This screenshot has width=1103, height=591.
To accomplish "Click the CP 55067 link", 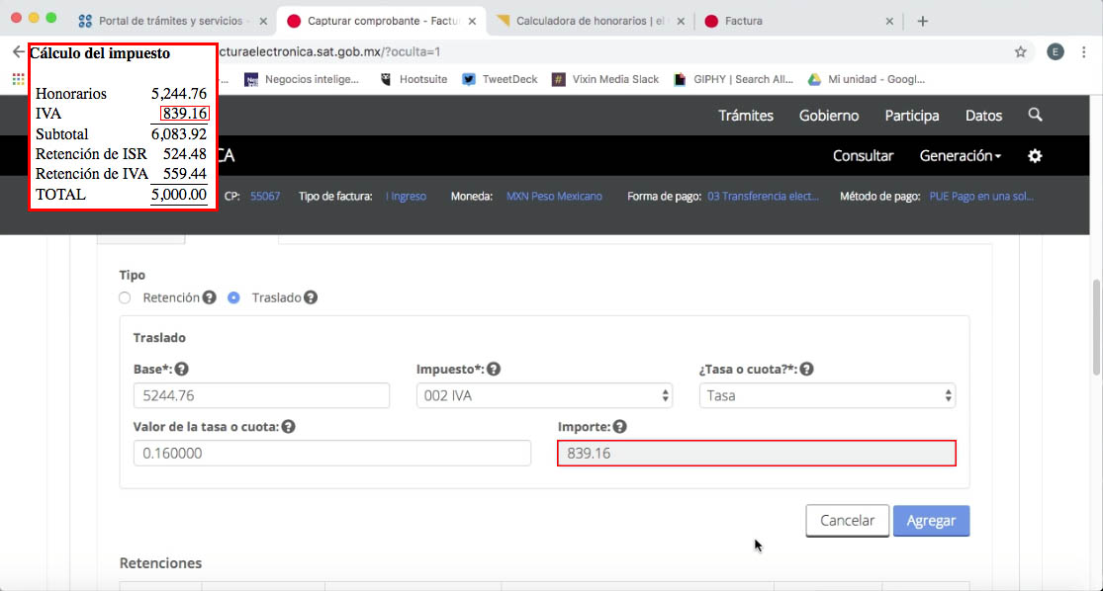I will 265,196.
